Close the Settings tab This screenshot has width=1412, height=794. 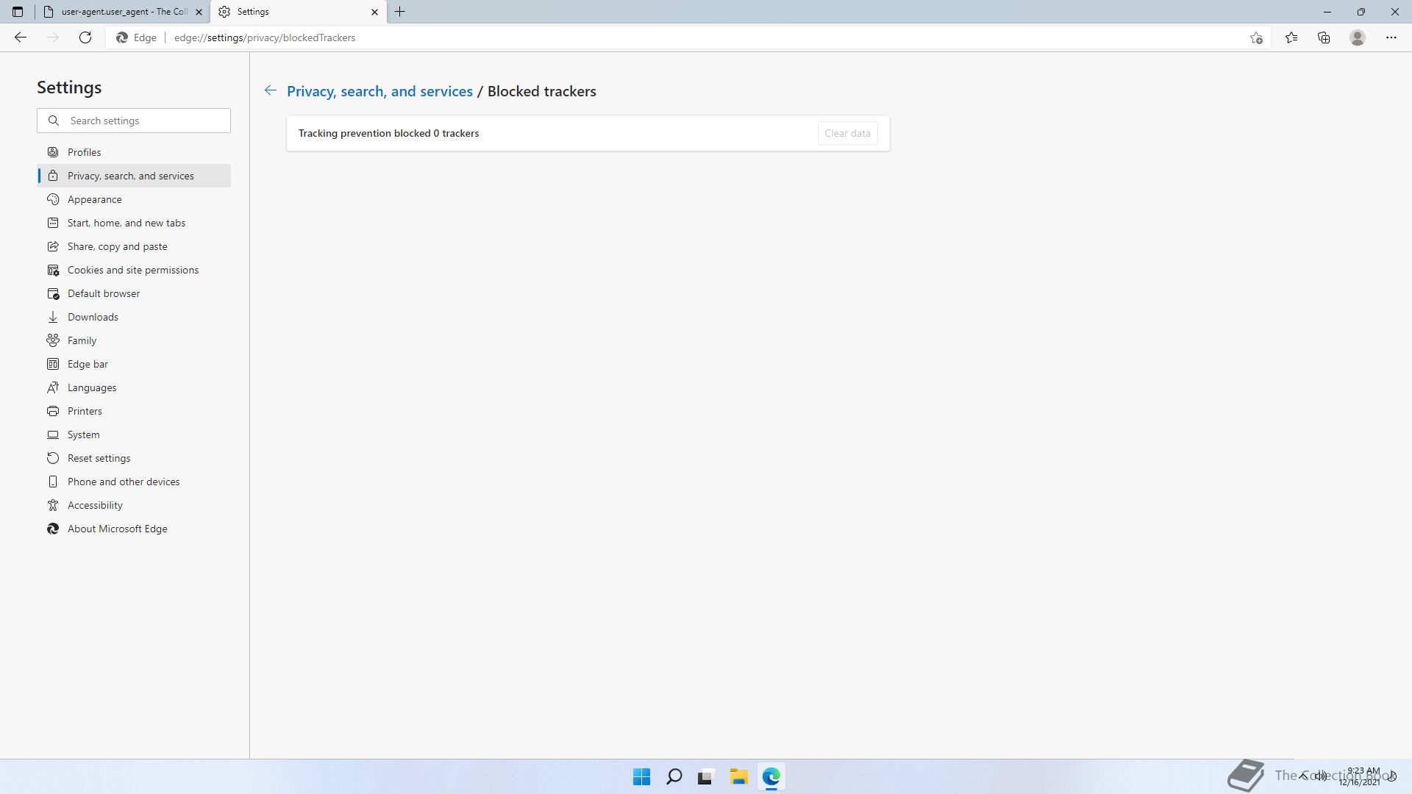[374, 12]
